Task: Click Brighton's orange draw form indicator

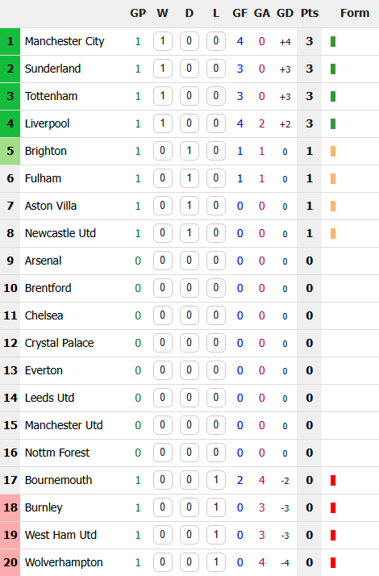Action: [x=333, y=152]
